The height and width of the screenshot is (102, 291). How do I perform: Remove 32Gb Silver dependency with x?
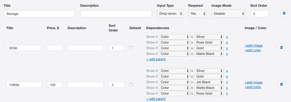tap(227, 37)
